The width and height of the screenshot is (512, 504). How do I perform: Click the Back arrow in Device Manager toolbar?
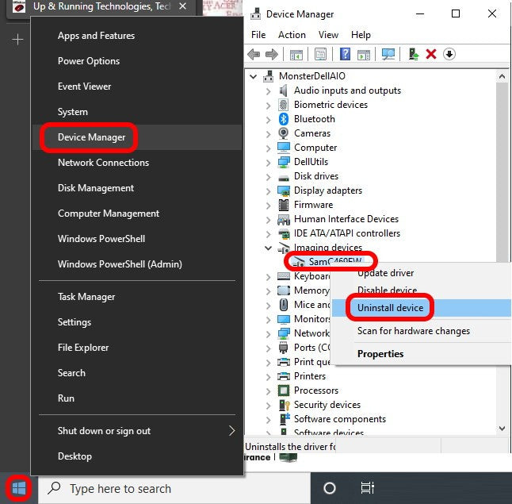click(254, 54)
